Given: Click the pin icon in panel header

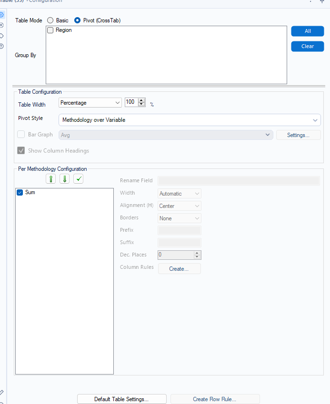Looking at the screenshot, I should [322, 1].
